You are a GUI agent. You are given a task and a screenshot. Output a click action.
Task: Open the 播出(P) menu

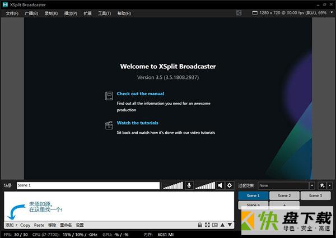point(71,13)
